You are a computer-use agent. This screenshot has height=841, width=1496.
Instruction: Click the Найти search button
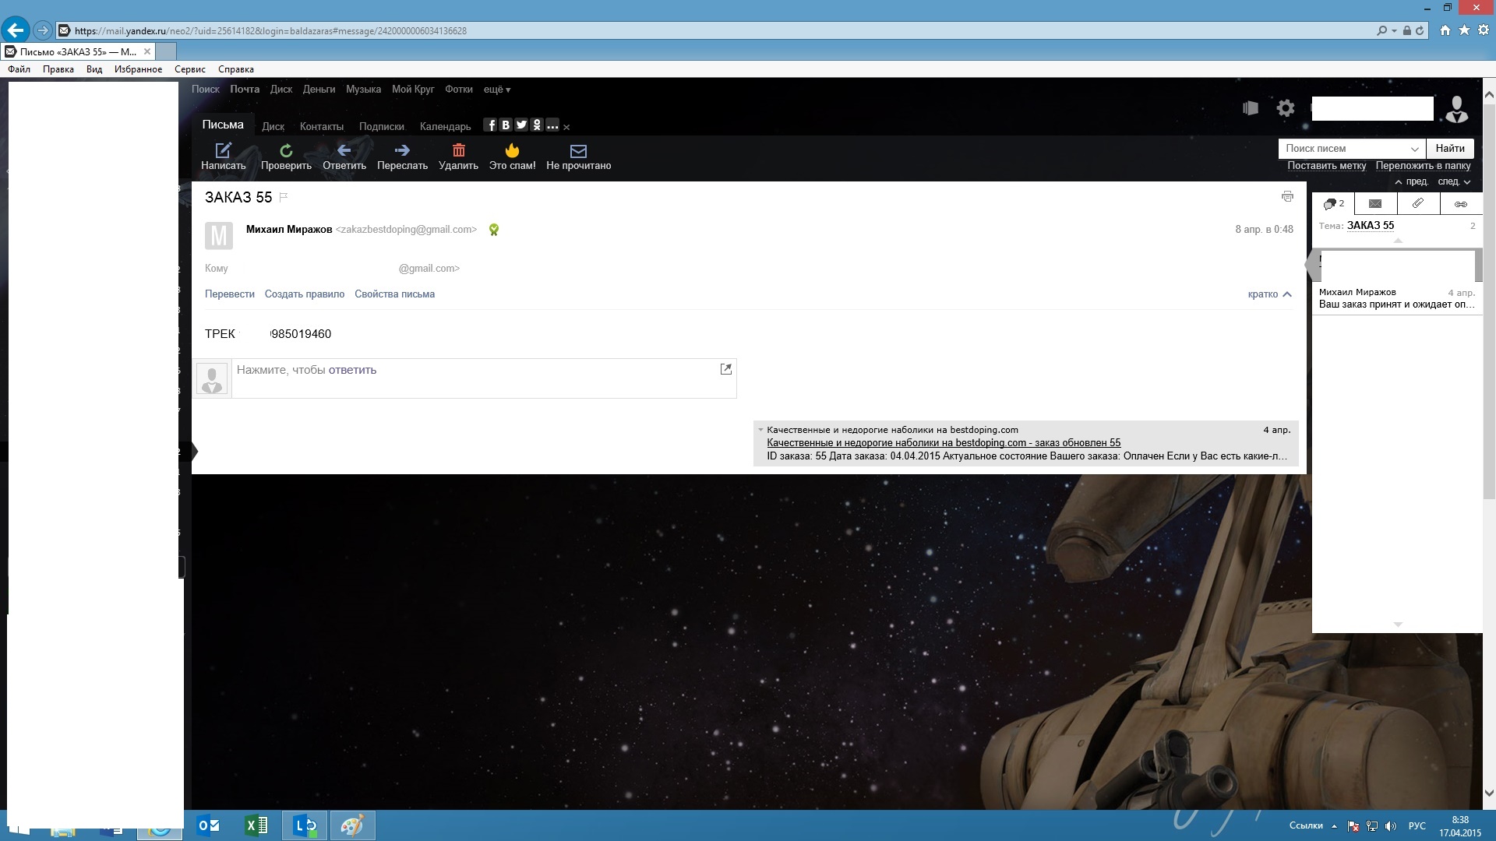[x=1449, y=148]
